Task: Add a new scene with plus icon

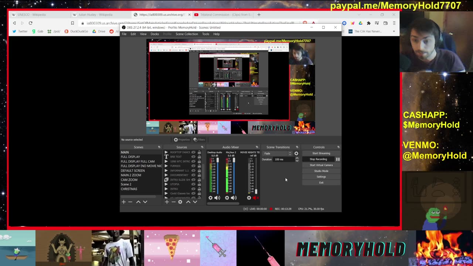Action: (124, 202)
